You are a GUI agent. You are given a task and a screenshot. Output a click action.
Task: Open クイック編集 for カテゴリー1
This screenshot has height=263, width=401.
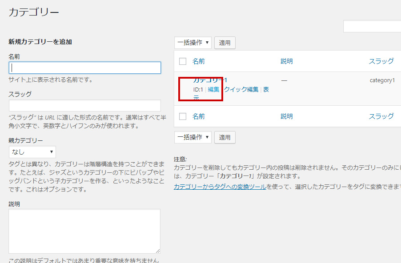(241, 89)
